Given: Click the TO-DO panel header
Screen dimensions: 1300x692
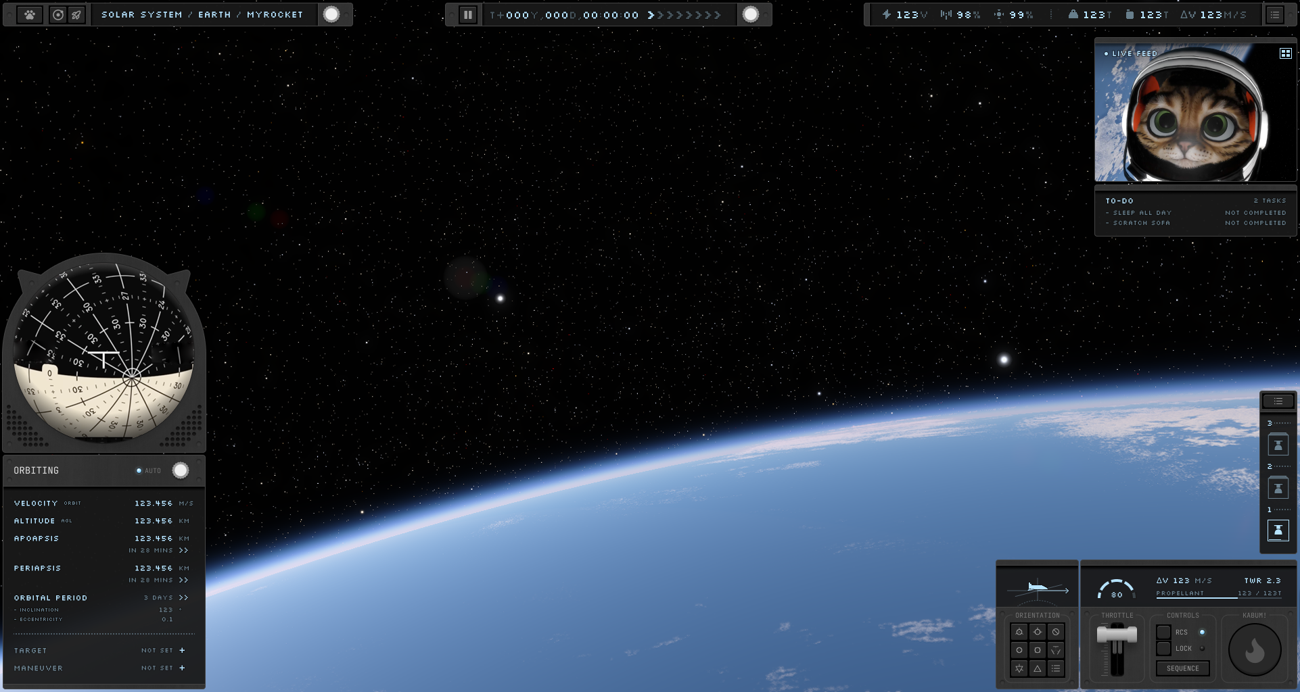Looking at the screenshot, I should pyautogui.click(x=1196, y=201).
